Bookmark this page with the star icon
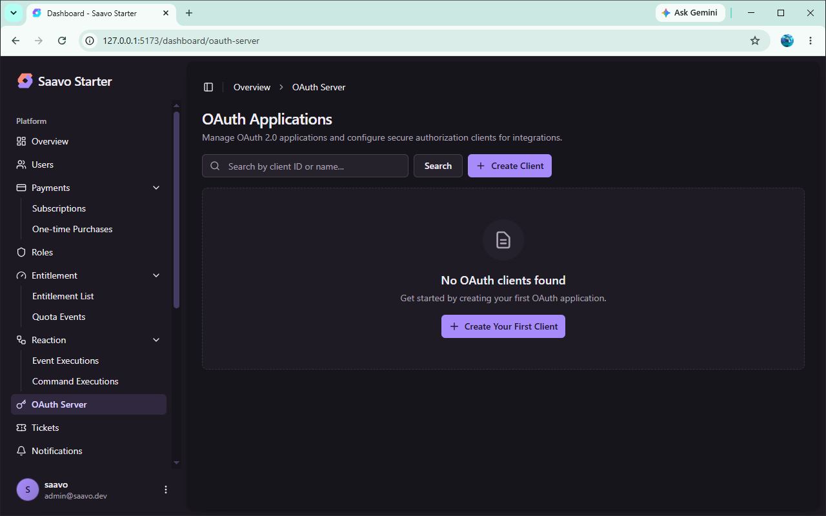The height and width of the screenshot is (516, 826). pyautogui.click(x=755, y=41)
